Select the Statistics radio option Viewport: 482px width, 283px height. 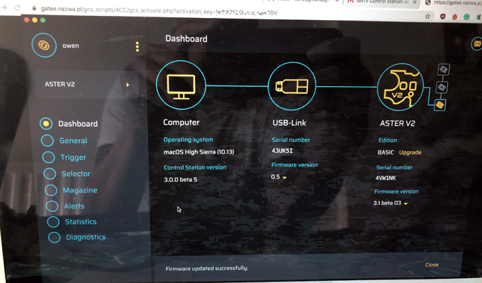(x=53, y=222)
